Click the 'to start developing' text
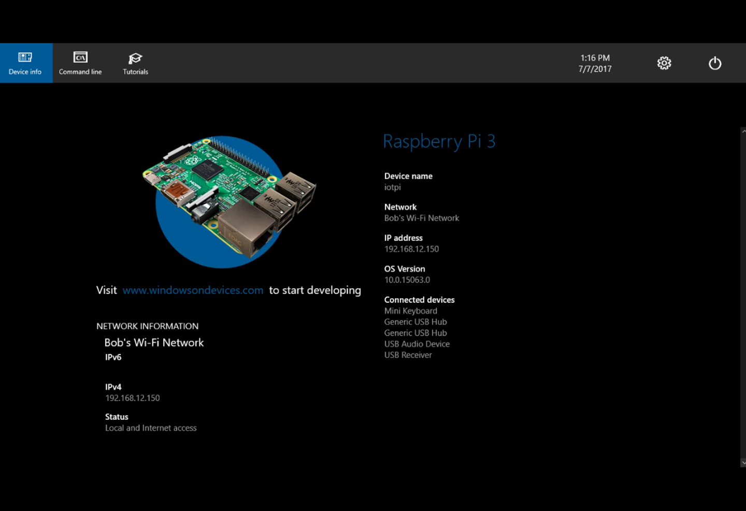 [x=315, y=290]
